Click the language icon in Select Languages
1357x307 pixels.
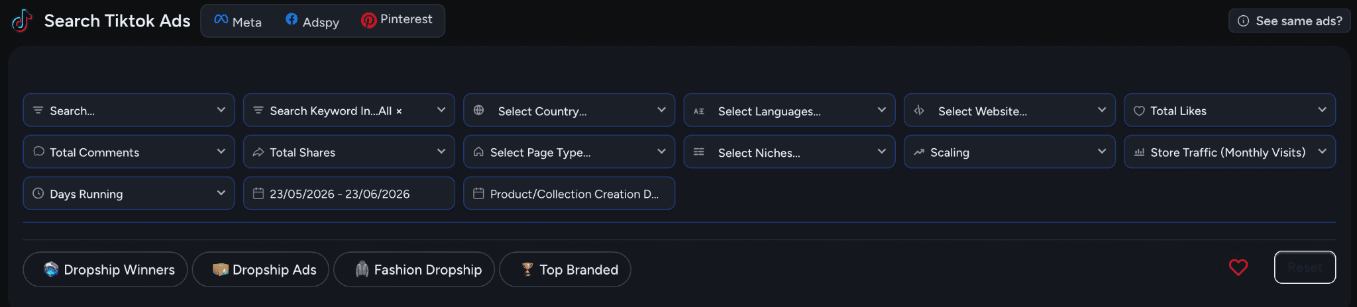(x=699, y=111)
